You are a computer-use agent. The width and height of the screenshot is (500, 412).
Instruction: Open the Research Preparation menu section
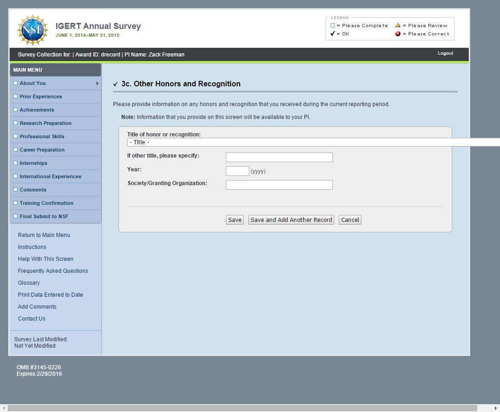tap(45, 123)
